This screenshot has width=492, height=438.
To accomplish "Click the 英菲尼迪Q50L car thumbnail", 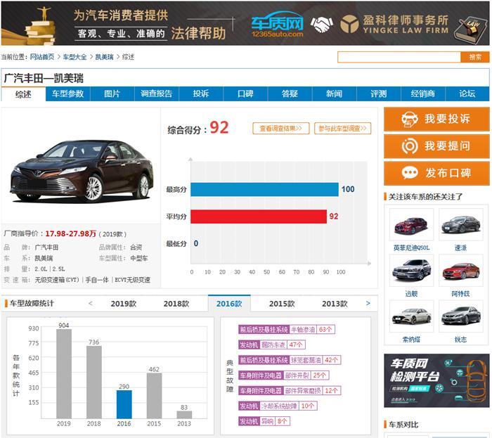I will [x=411, y=225].
